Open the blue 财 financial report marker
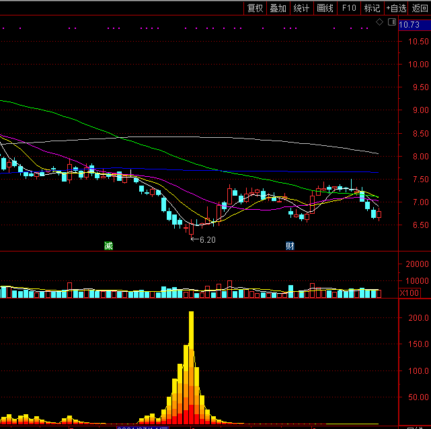The height and width of the screenshot is (429, 431). click(290, 245)
